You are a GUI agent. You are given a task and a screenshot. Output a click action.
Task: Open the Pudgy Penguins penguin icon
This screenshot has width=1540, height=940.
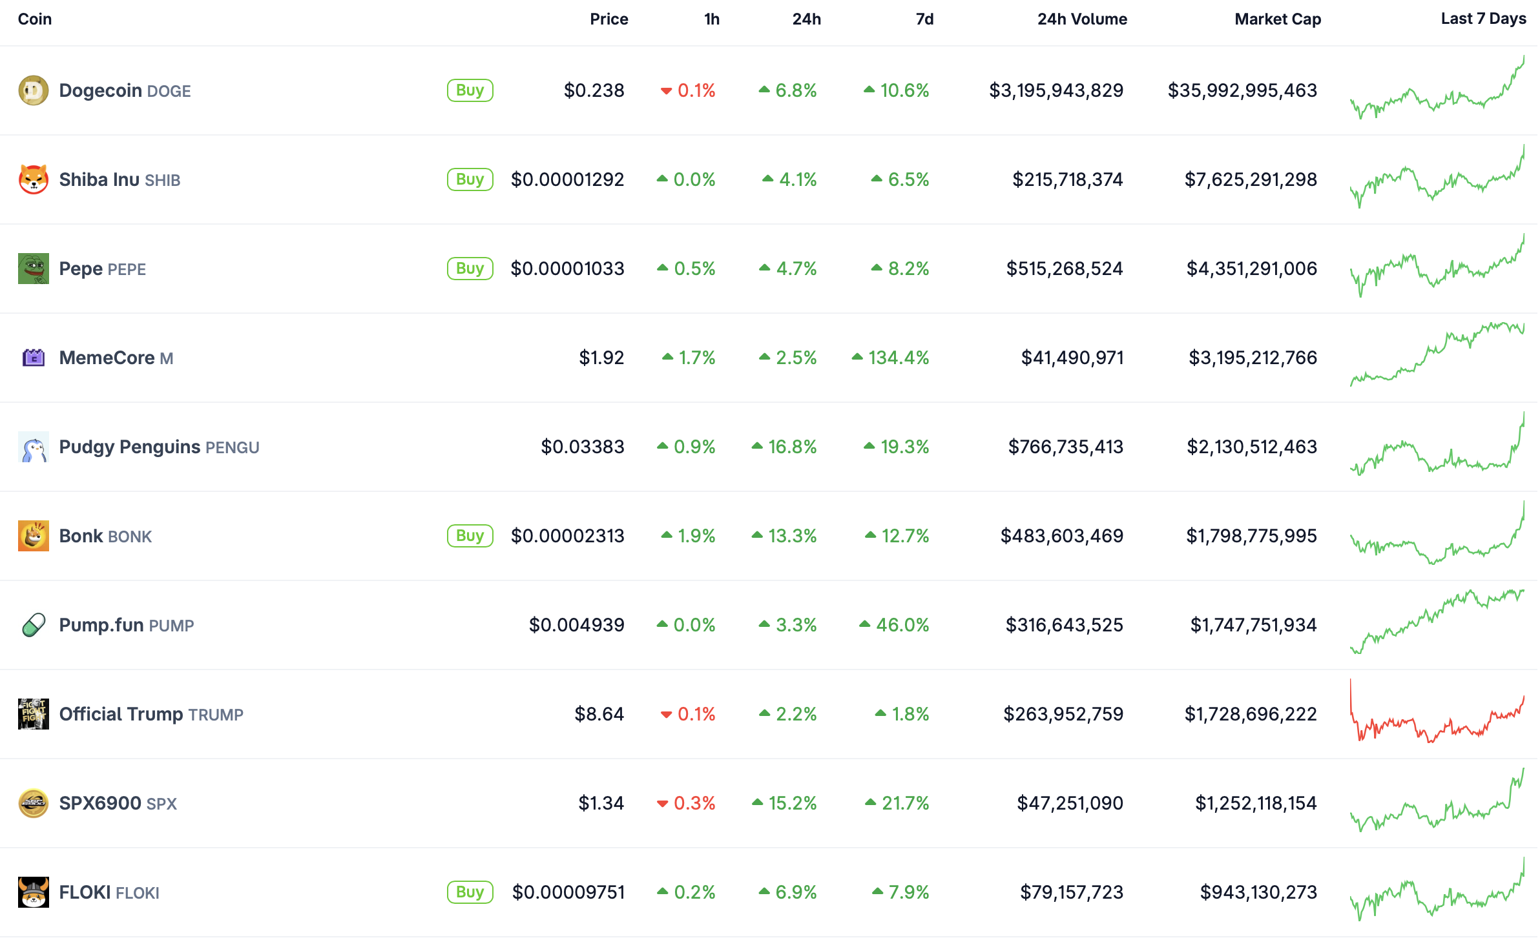(34, 447)
